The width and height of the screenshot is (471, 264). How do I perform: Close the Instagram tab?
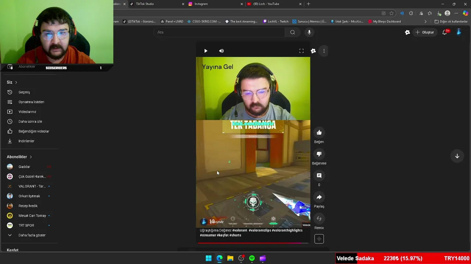point(242,4)
